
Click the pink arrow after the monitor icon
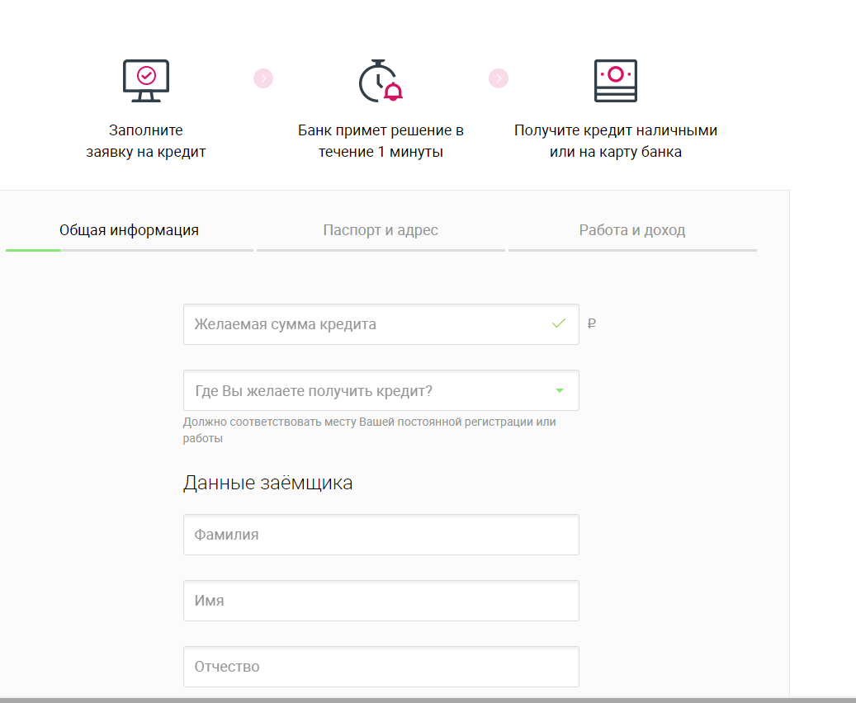coord(263,78)
